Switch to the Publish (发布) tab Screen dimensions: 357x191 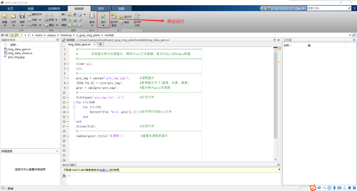(101, 9)
